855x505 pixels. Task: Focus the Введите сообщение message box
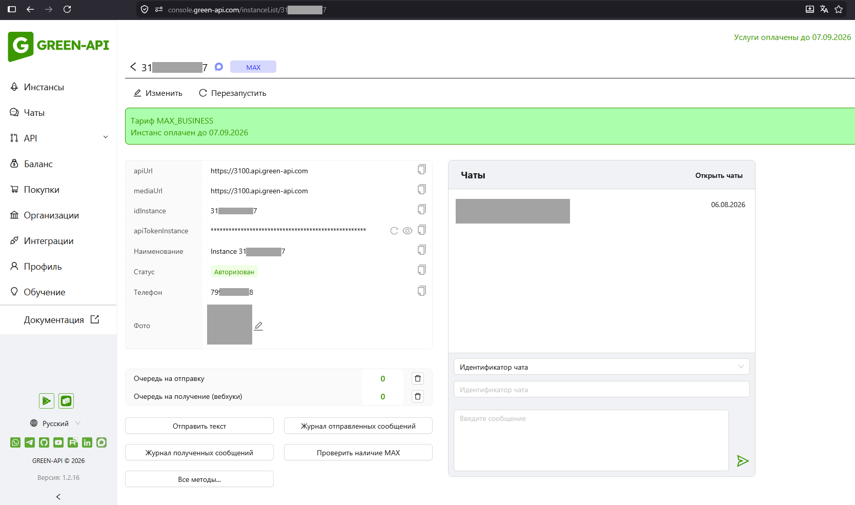tap(591, 440)
